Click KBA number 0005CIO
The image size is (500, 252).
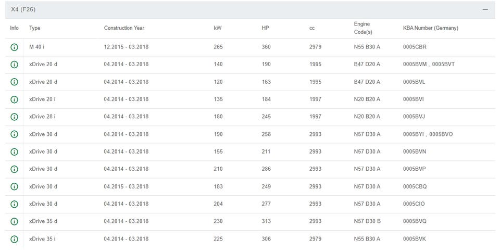coord(414,204)
